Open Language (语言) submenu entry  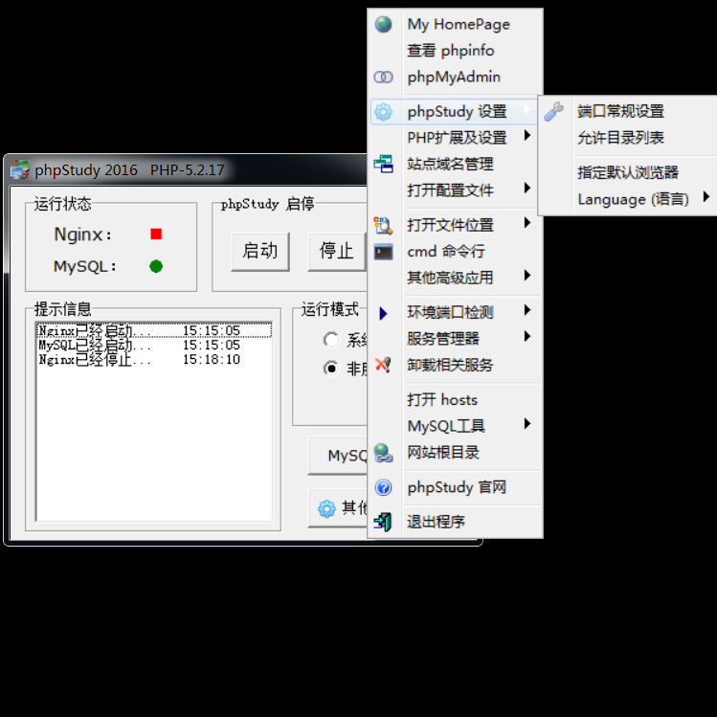click(x=629, y=199)
